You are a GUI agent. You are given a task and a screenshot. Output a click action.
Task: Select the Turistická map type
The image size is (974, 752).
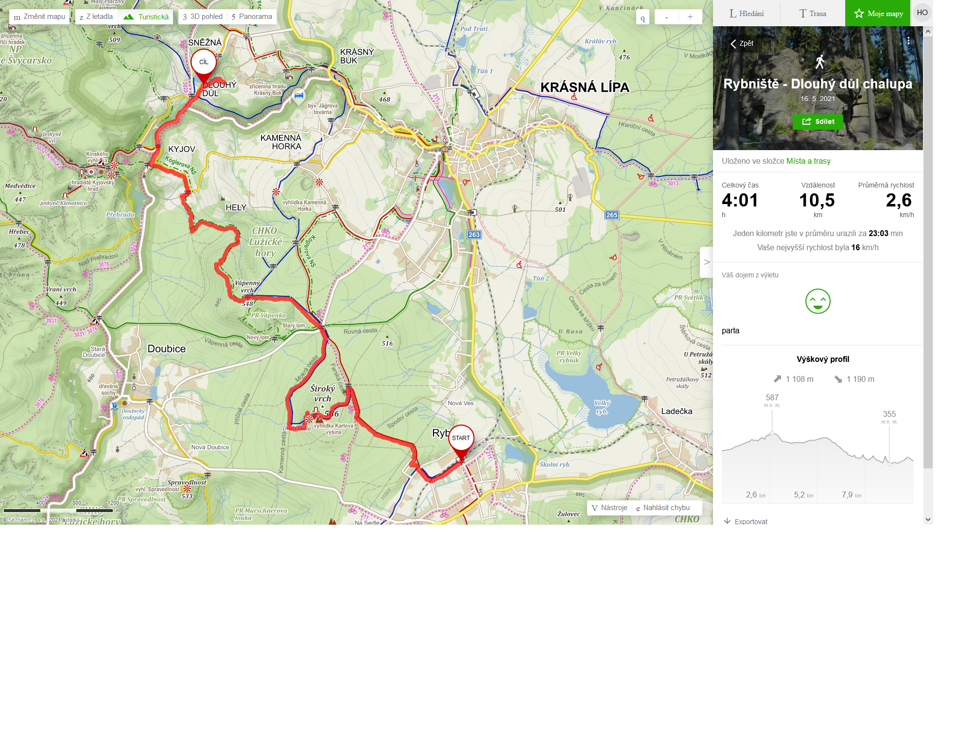coord(146,17)
